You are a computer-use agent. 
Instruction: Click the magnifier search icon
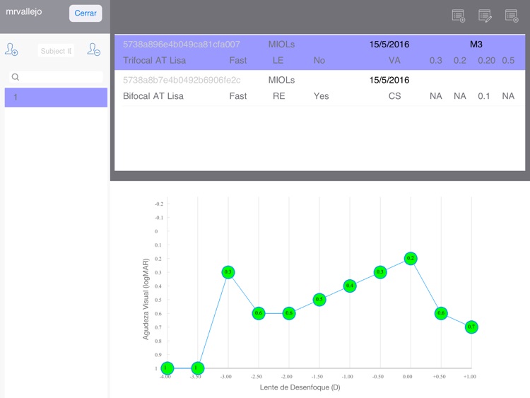pyautogui.click(x=16, y=77)
